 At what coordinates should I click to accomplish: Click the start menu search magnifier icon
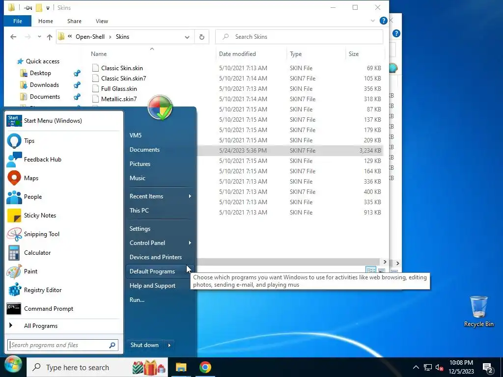[112, 345]
